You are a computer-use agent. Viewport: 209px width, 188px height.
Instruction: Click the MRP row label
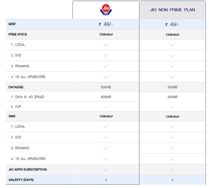click(12, 24)
